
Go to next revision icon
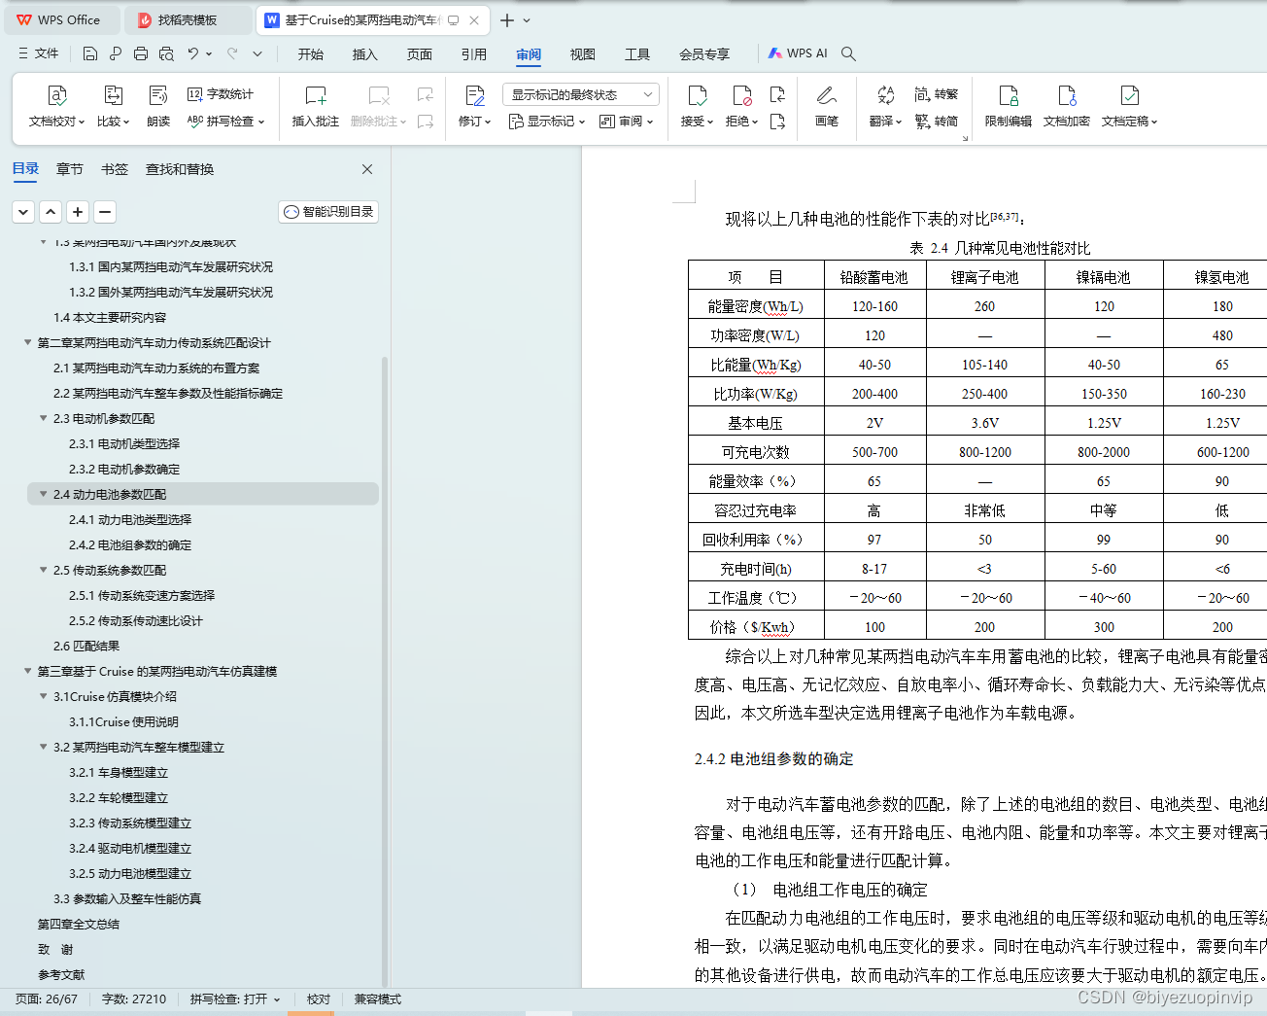(x=777, y=122)
